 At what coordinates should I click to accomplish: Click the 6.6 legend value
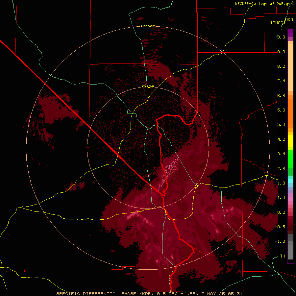pyautogui.click(x=281, y=95)
